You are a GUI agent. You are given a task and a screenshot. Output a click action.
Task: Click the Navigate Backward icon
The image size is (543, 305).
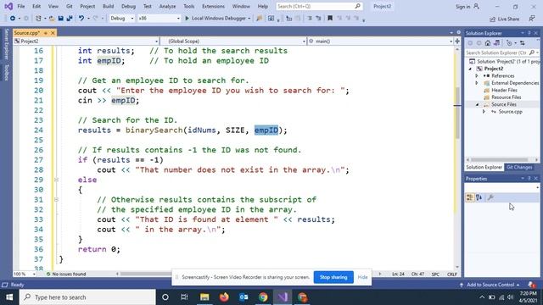pyautogui.click(x=13, y=19)
